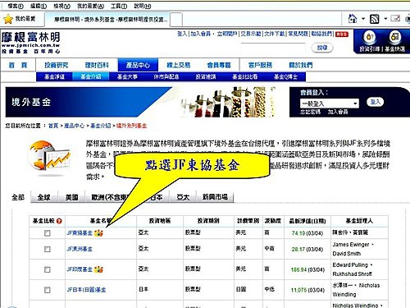The height and width of the screenshot is (308, 410).
Task: Open 理財百科 navigation item
Action: tap(97, 65)
